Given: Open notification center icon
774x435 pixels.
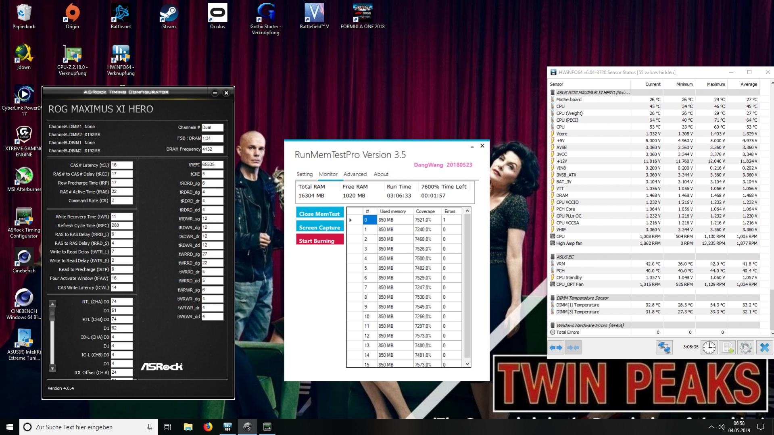Looking at the screenshot, I should point(761,427).
